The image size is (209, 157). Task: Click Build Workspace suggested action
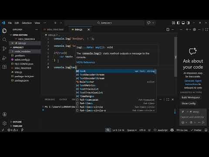pos(191,97)
